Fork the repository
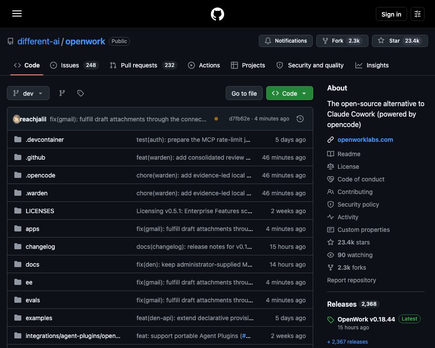 pos(342,41)
